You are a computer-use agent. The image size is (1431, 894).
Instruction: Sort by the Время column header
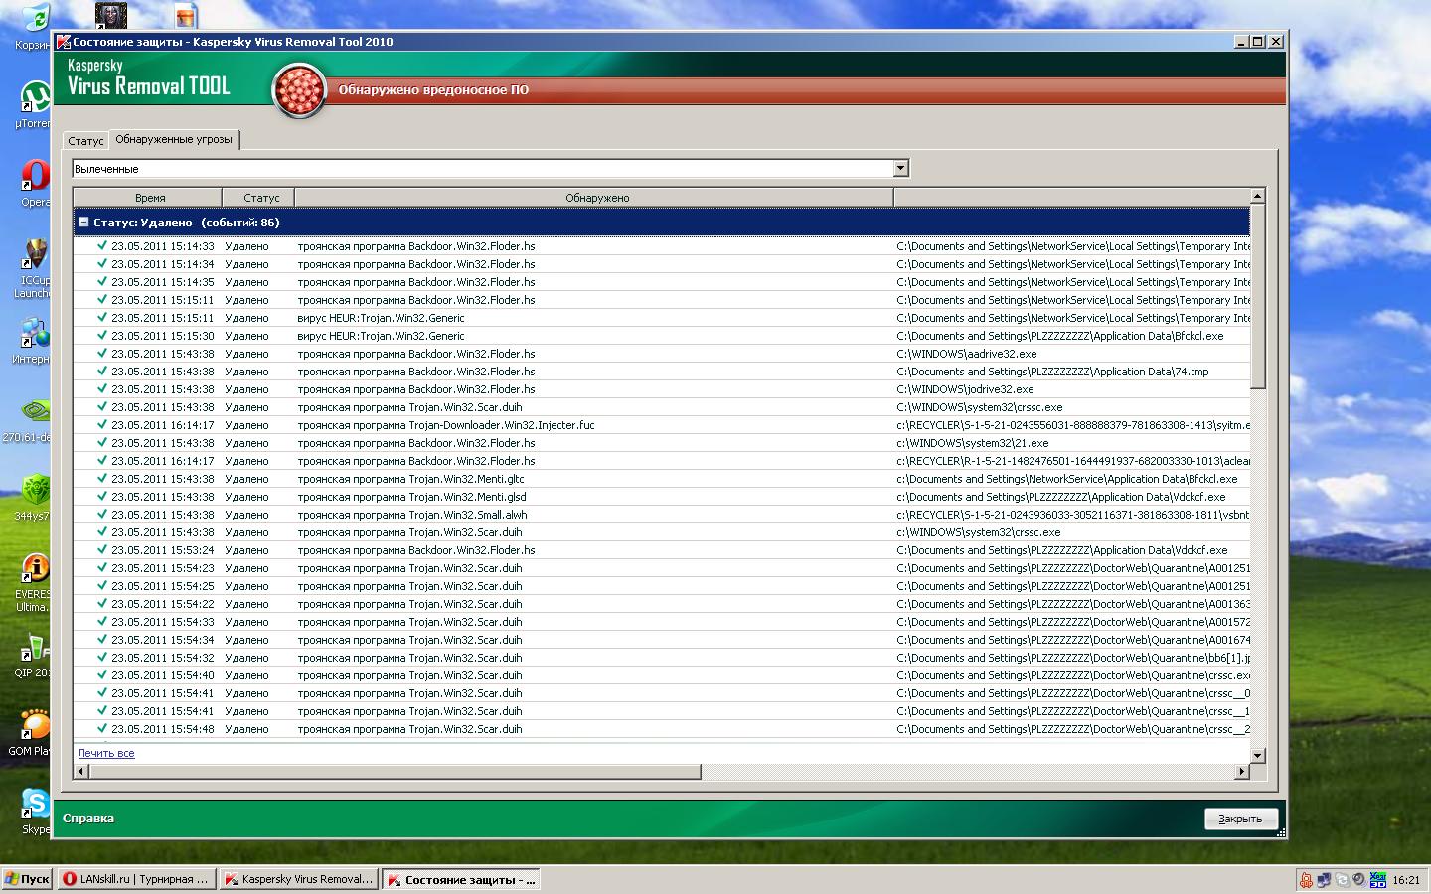148,198
